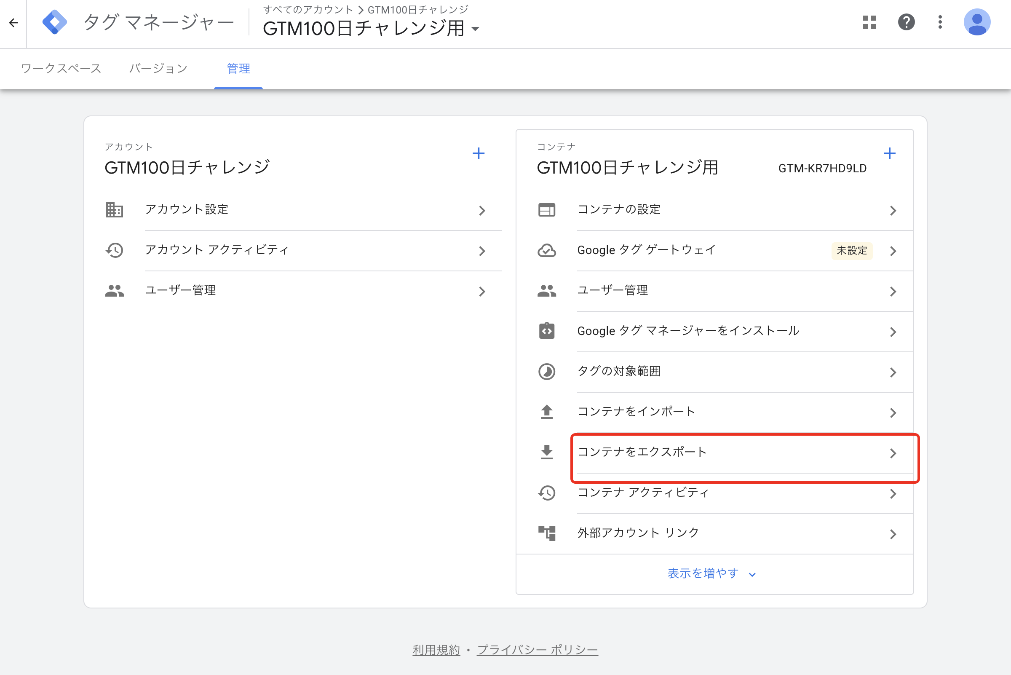Click the back arrow icon
Image resolution: width=1011 pixels, height=675 pixels.
pos(14,22)
